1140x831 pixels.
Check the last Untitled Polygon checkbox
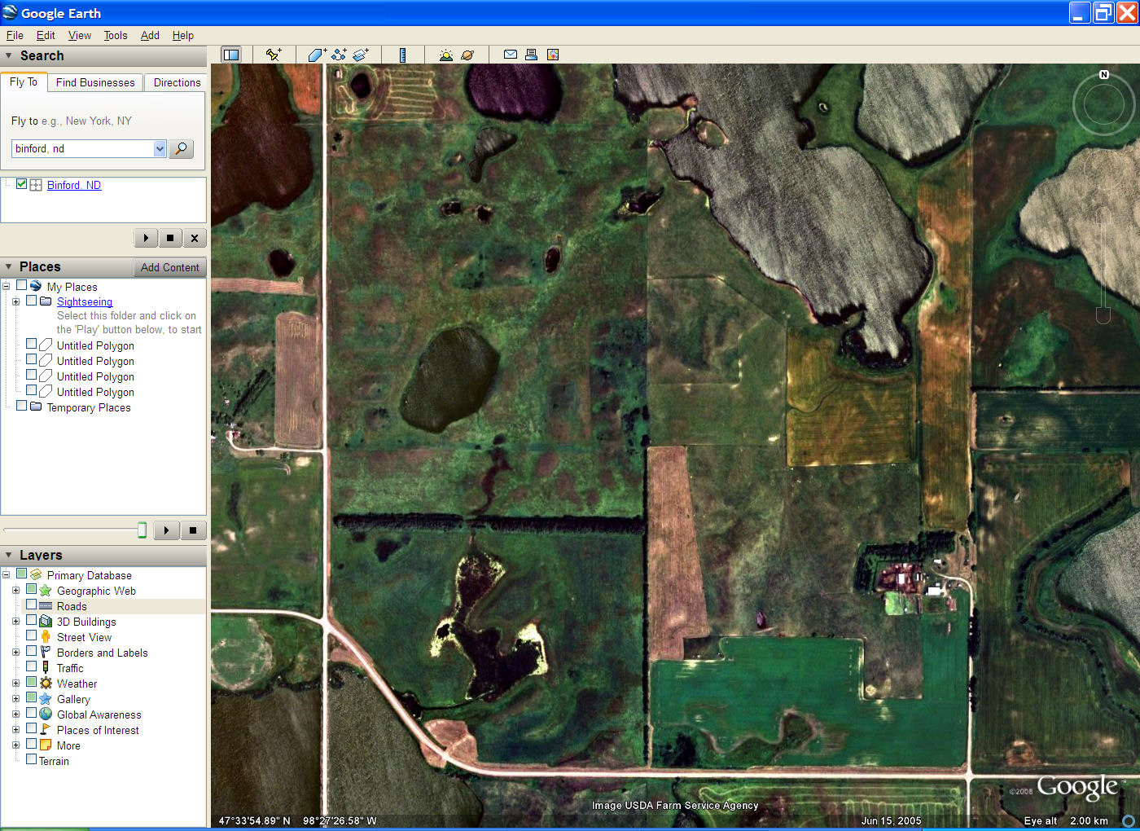[x=31, y=390]
